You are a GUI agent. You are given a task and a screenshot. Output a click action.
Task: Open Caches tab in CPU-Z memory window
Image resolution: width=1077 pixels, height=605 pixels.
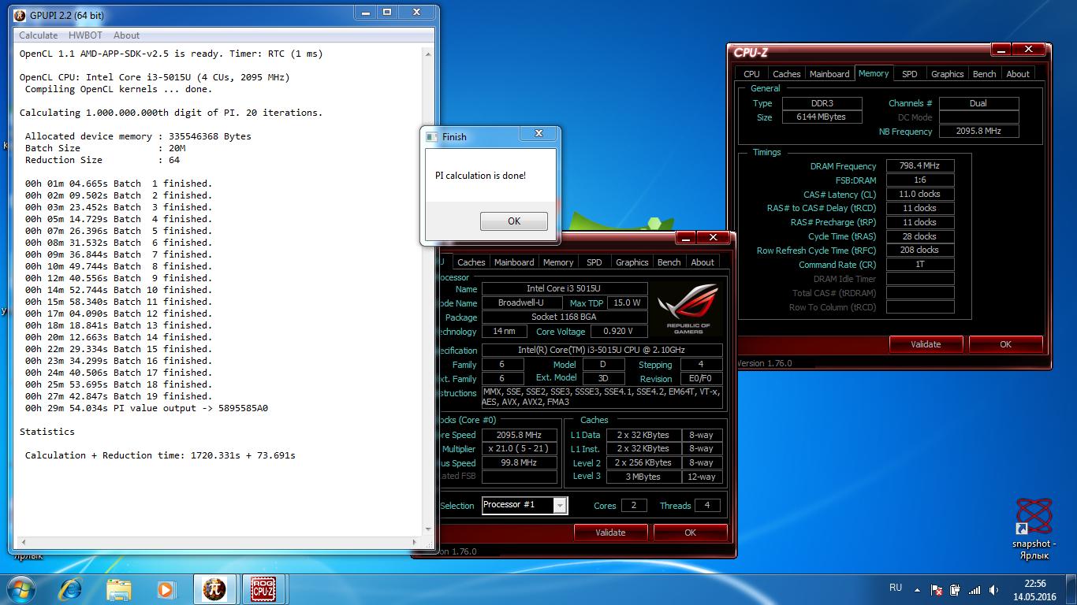tap(786, 74)
